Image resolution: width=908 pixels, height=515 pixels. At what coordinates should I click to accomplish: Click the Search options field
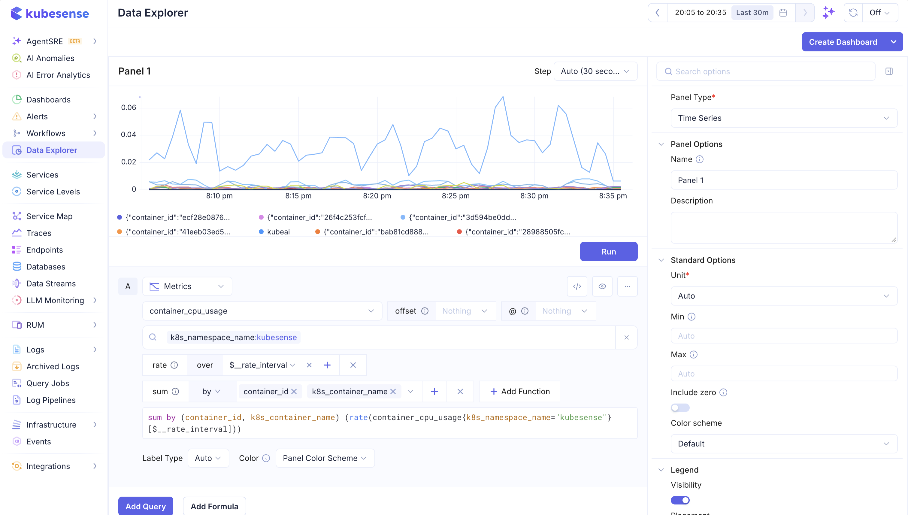765,71
